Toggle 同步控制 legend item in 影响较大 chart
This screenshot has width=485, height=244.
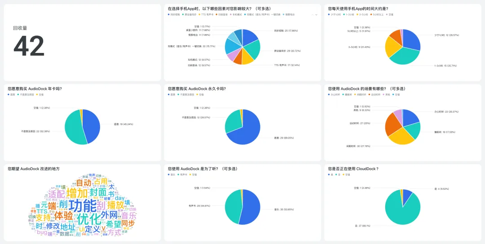[x=174, y=14]
